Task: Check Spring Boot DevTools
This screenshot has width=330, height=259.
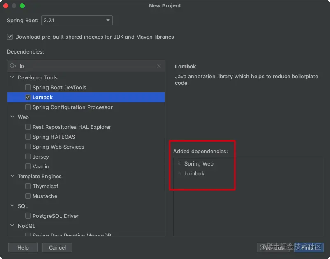Action: [x=28, y=87]
